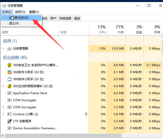The image size is (163, 138).
Task: Expand the 360主动防御服务模块 process group
Action: (3, 86)
